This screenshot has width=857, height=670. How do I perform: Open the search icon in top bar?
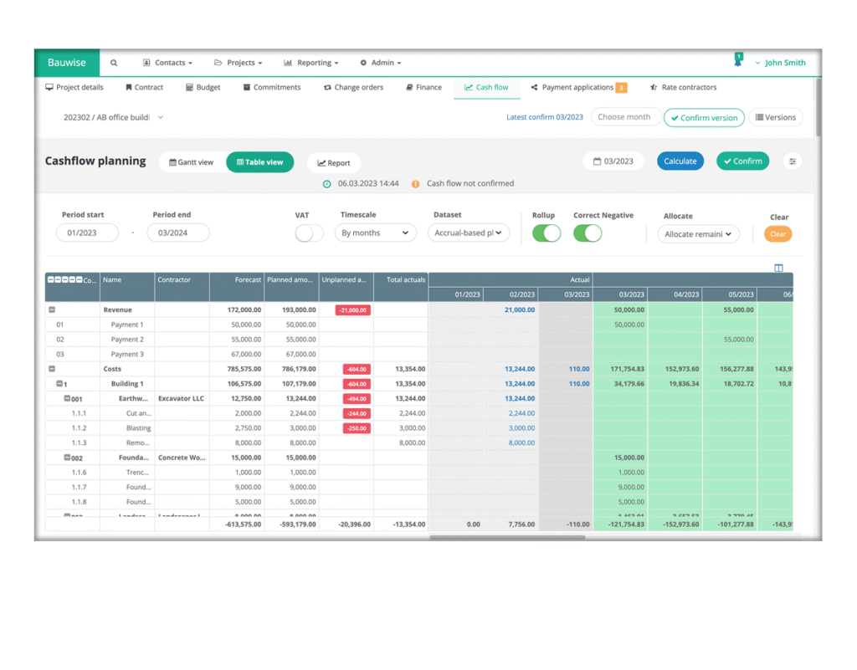(114, 62)
